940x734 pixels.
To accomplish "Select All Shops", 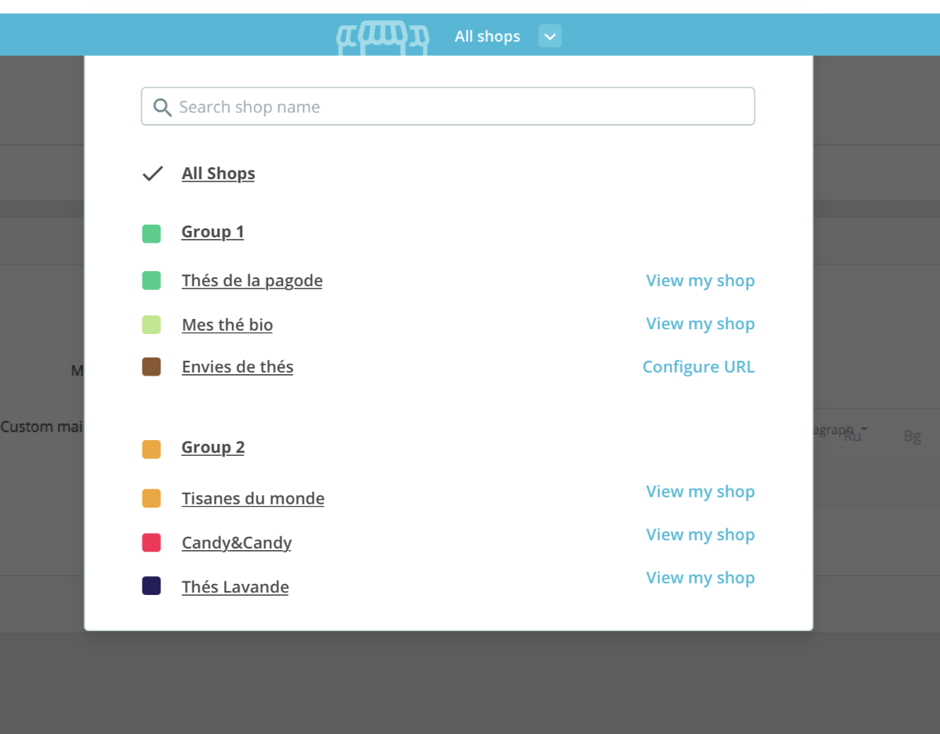I will pos(218,173).
